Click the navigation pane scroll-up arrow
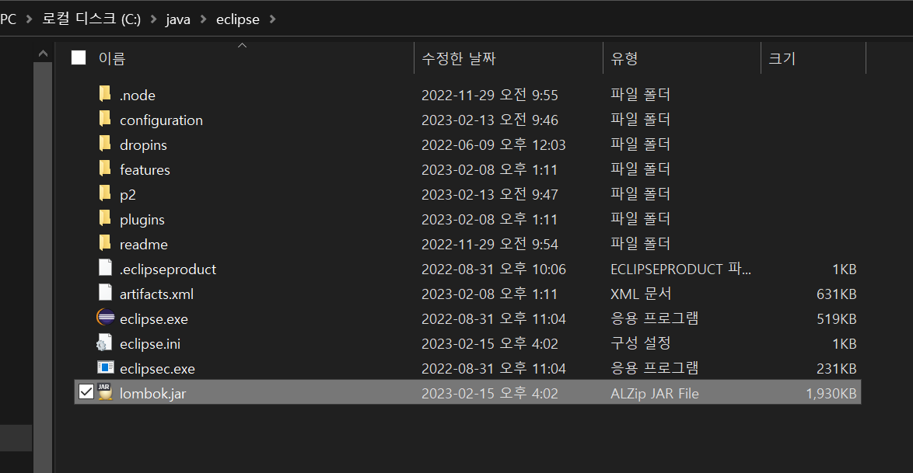 pyautogui.click(x=43, y=54)
